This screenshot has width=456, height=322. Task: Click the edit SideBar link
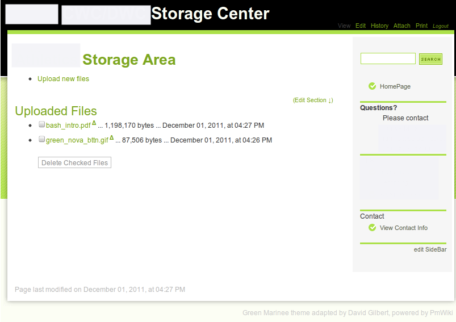click(430, 249)
